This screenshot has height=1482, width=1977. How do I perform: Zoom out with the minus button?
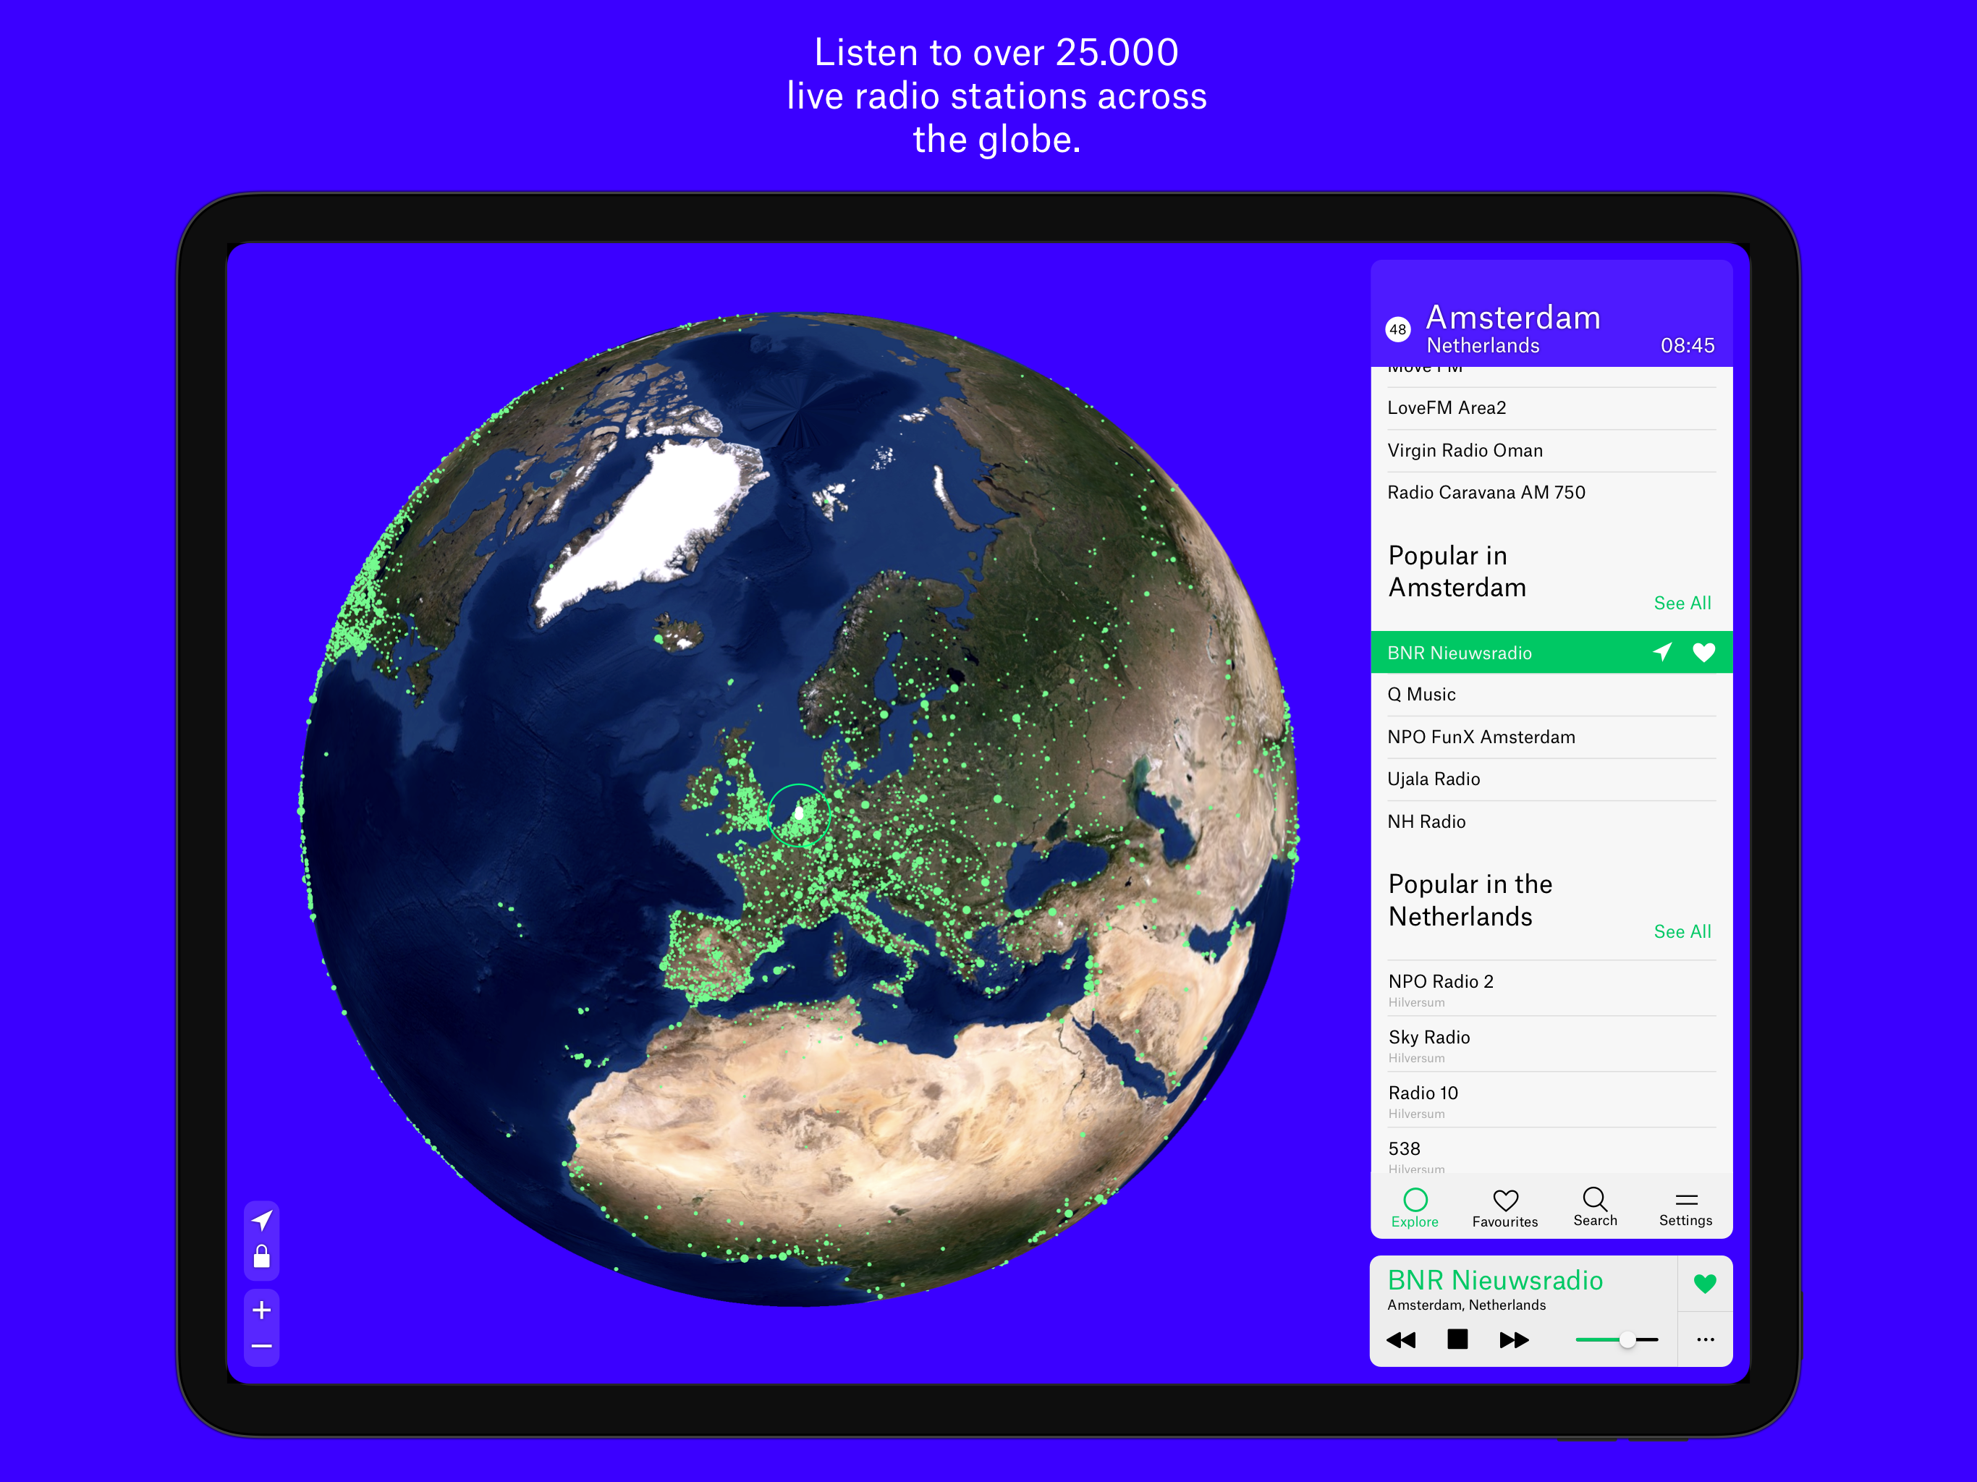[262, 1346]
